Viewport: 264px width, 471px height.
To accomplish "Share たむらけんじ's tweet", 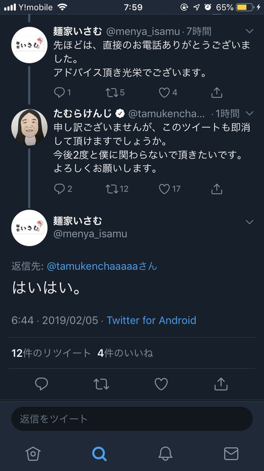I will pos(217,189).
